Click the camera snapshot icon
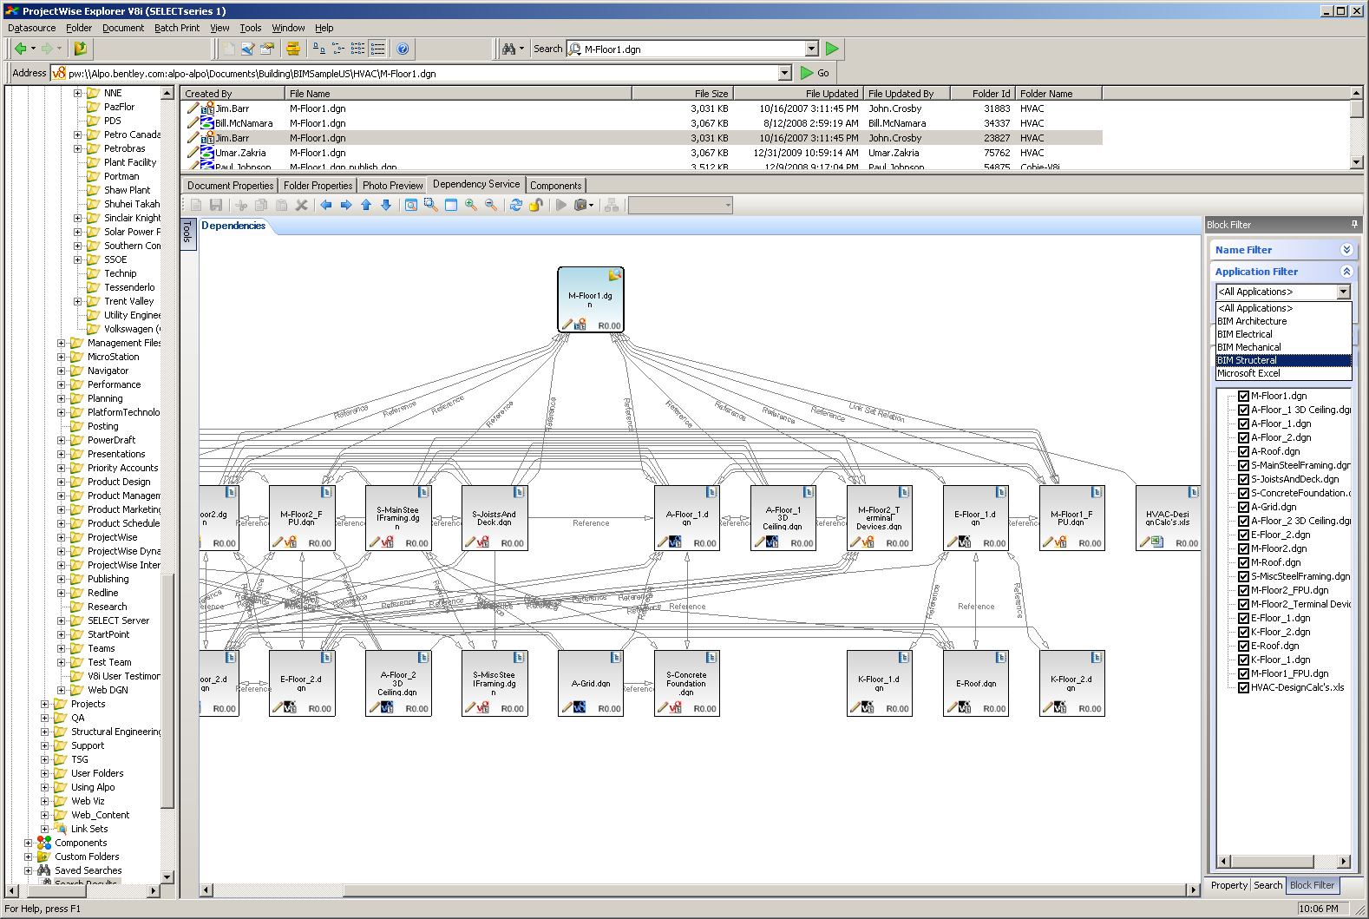This screenshot has width=1369, height=919. [x=580, y=205]
